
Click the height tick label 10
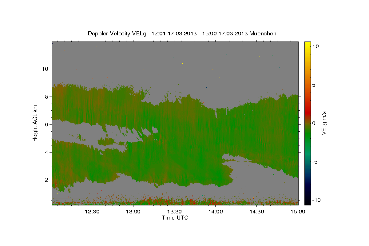(x=45, y=69)
